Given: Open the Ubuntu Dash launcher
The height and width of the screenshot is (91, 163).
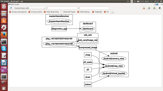Looking at the screenshot, I should click(x=4, y=7).
